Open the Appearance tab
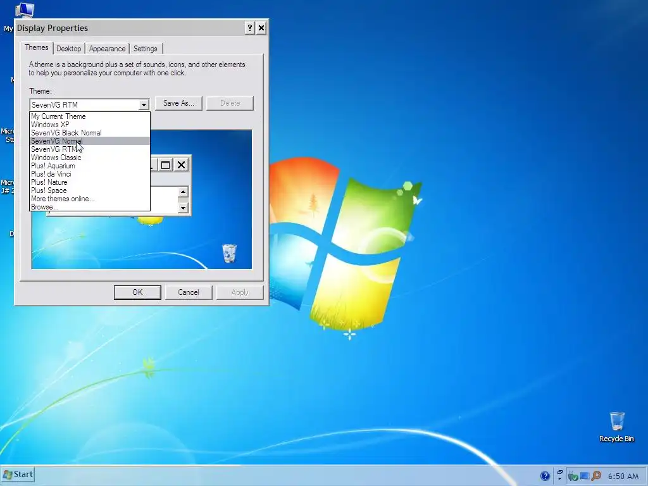Screen dimensions: 648x486 [x=107, y=49]
